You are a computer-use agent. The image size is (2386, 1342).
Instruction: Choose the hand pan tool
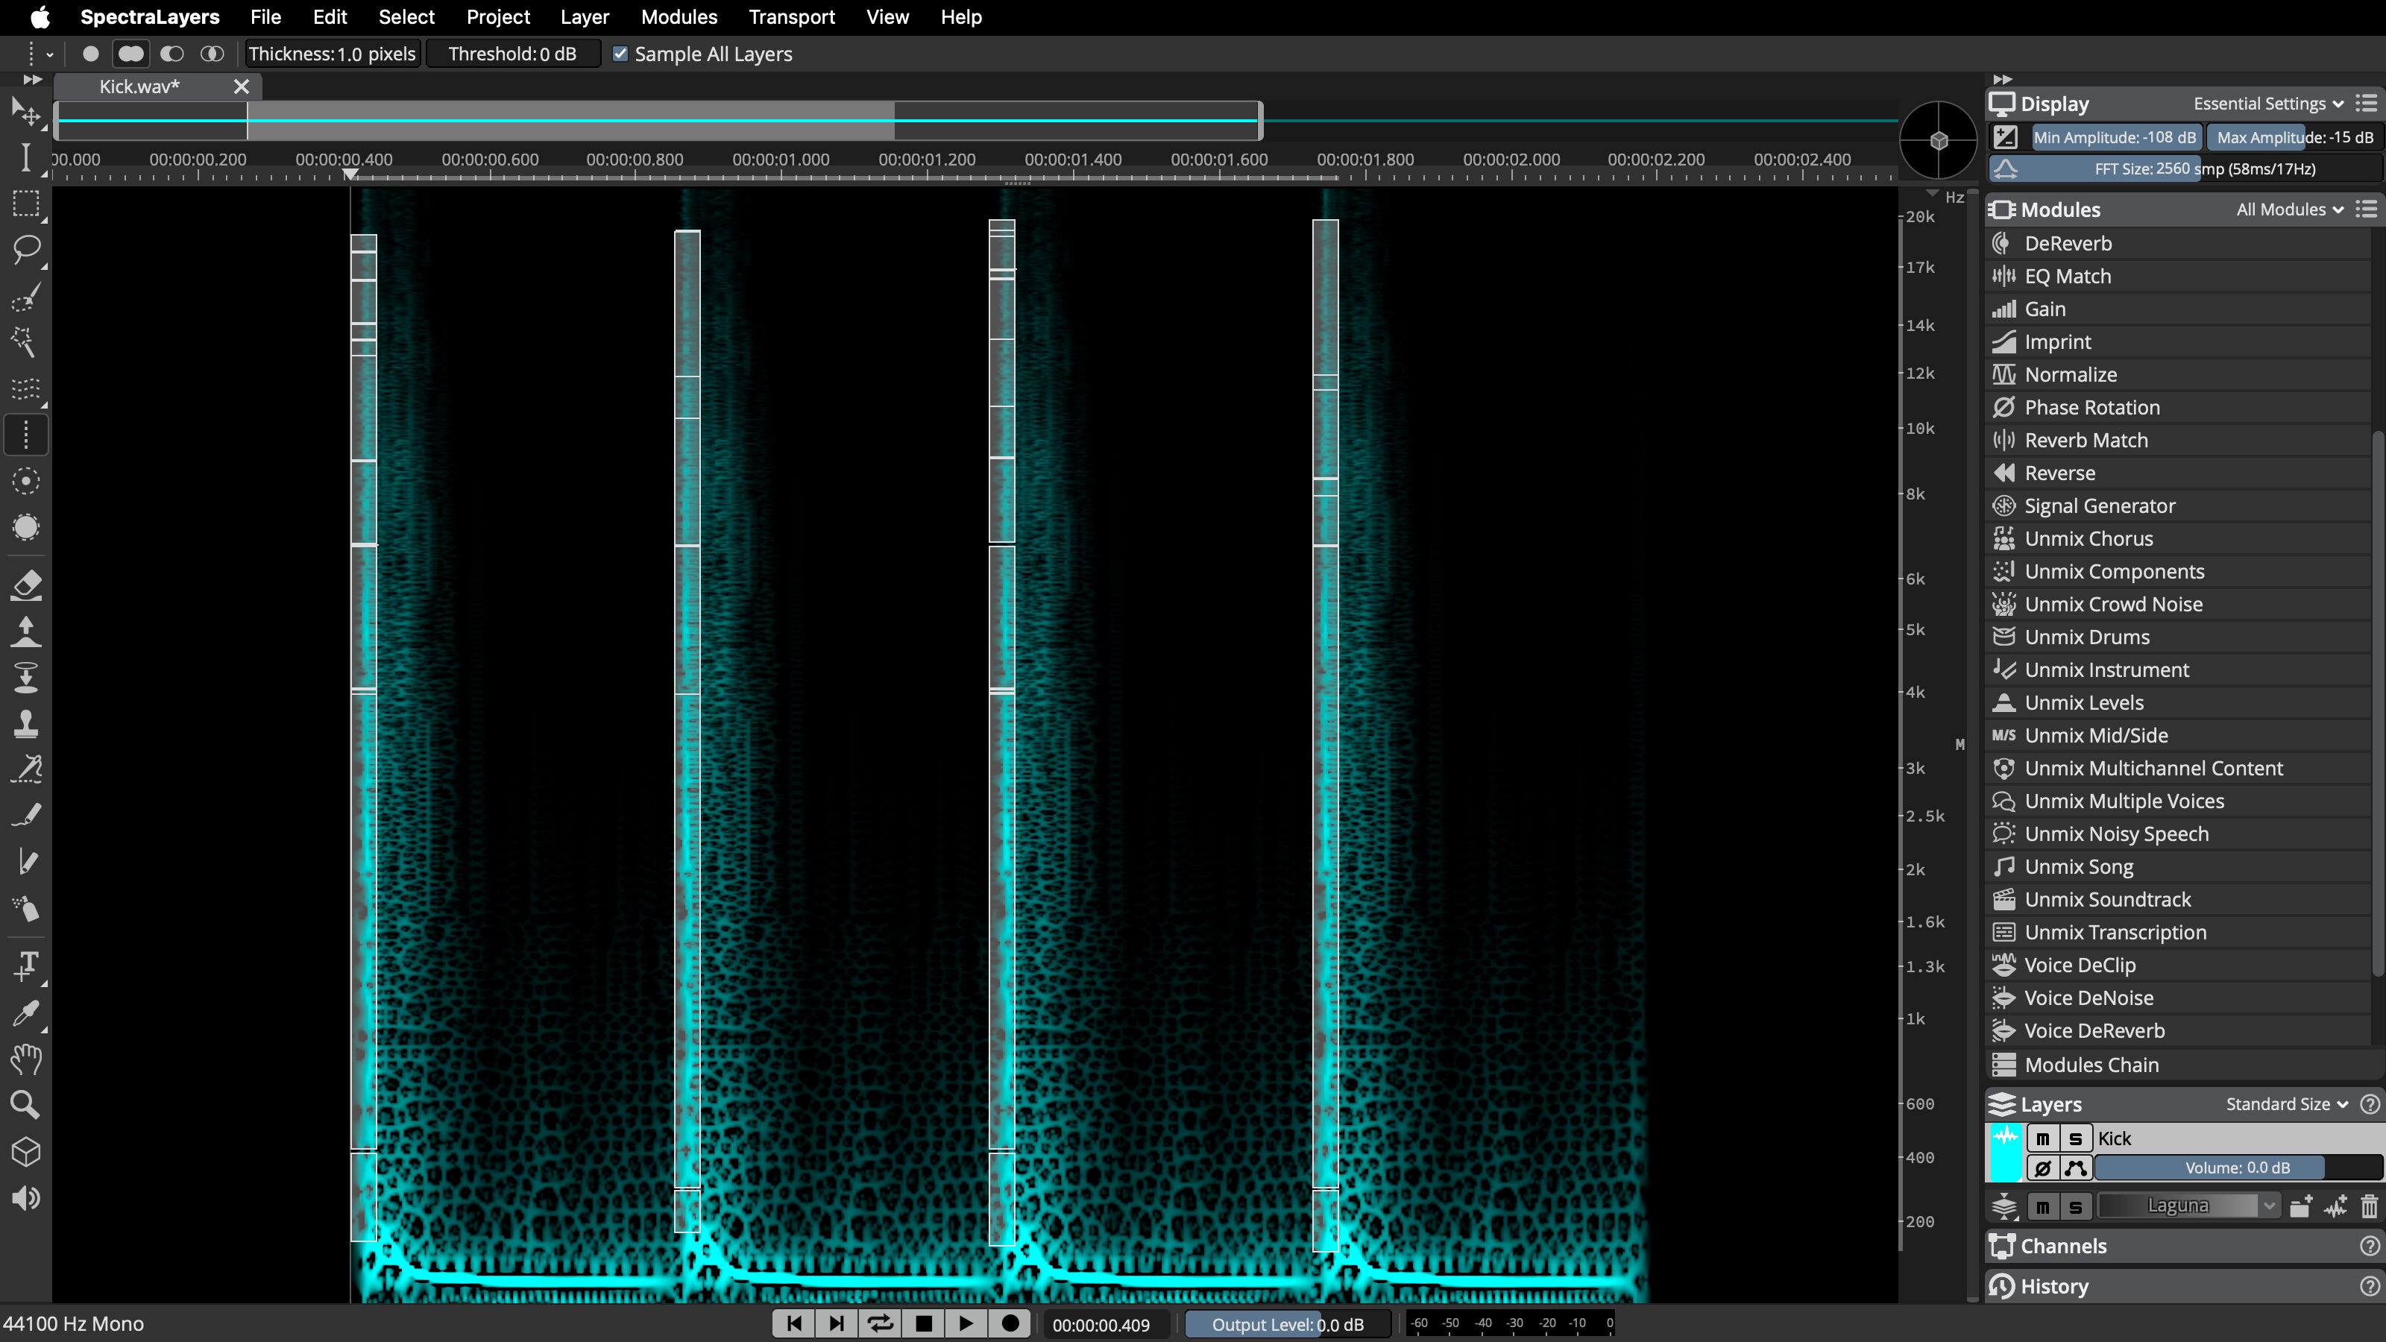tap(26, 1059)
